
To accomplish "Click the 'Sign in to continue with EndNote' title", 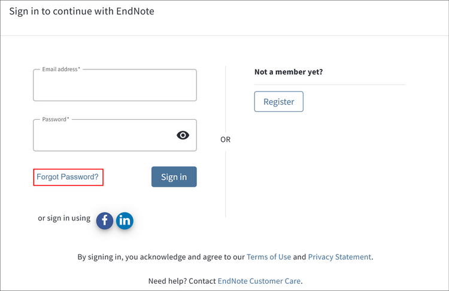I will tap(81, 11).
